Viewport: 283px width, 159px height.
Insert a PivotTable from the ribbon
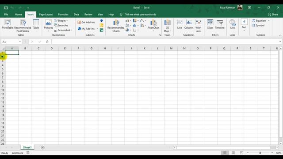(x=8, y=24)
